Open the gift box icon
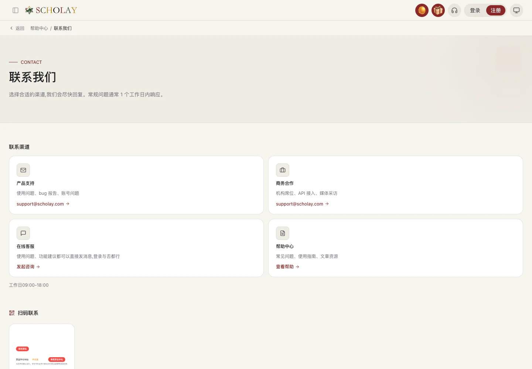The image size is (532, 369). (438, 10)
